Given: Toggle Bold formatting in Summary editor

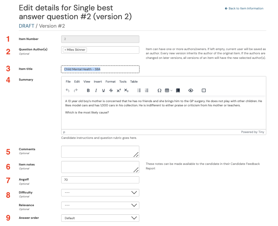Looking at the screenshot, I should pos(88,90).
